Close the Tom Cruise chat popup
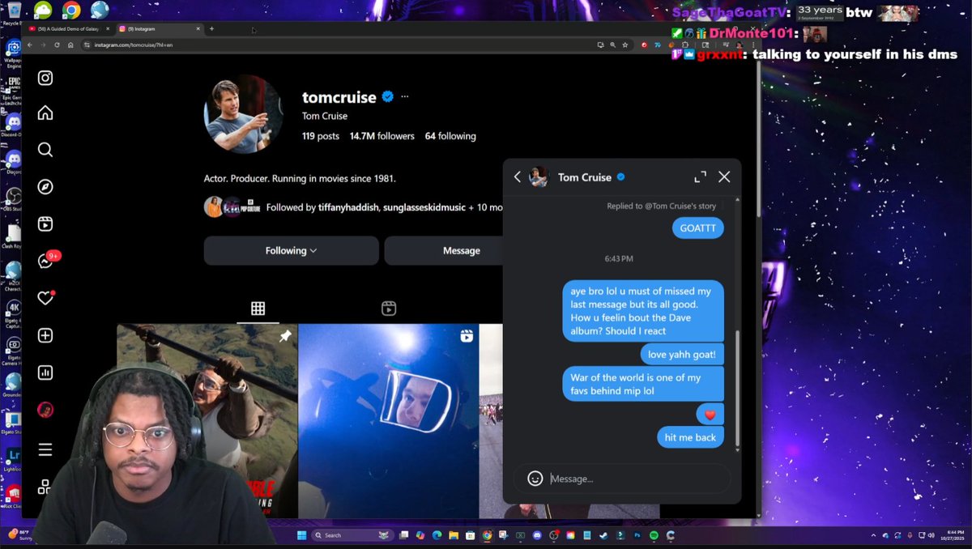 [x=724, y=177]
